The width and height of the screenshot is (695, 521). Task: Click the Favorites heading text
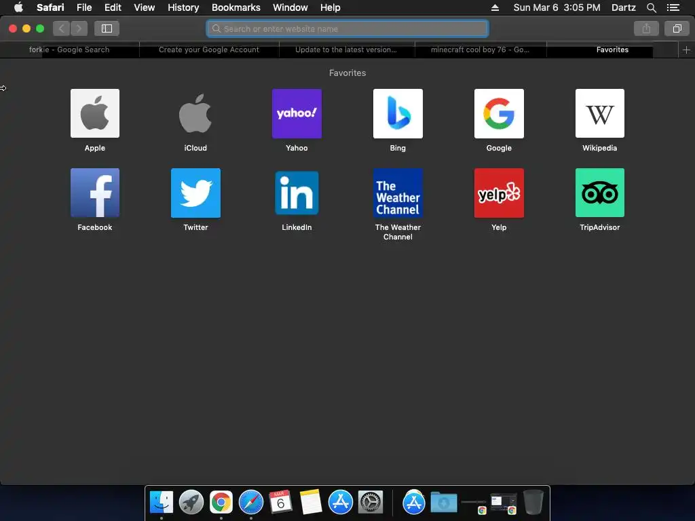click(x=347, y=73)
